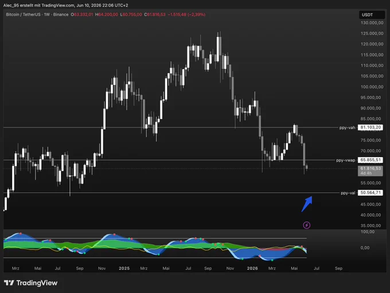Click the 0,00 oscillator scale value
Image resolution: width=390 pixels, height=293 pixels.
pyautogui.click(x=365, y=248)
